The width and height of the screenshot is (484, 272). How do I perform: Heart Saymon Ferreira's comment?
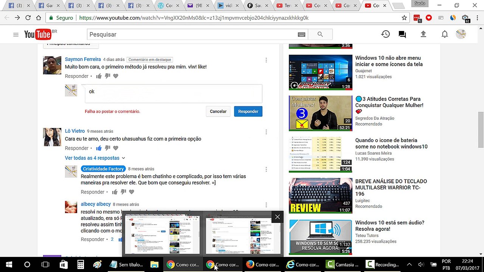point(116,76)
